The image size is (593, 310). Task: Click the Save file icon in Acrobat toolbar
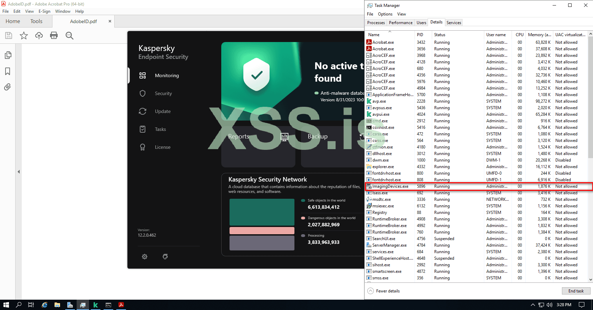coord(9,35)
